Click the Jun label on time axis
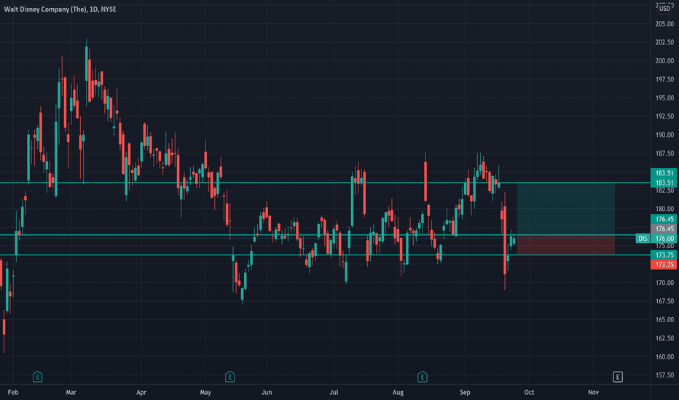Image resolution: width=679 pixels, height=400 pixels. click(267, 392)
